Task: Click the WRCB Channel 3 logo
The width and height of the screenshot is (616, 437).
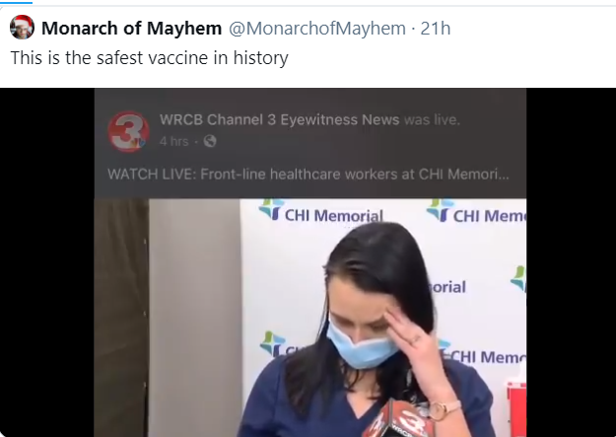Action: [x=128, y=132]
